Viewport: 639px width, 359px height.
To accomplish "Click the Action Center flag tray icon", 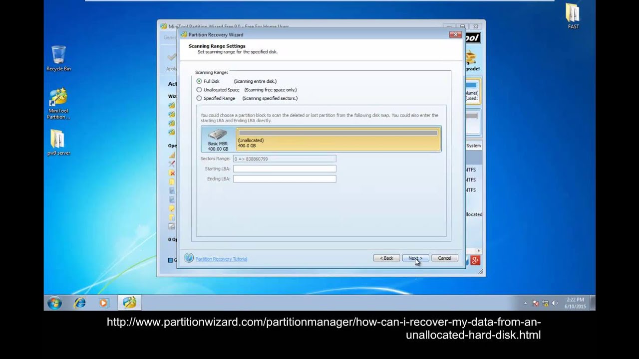I will click(x=536, y=303).
